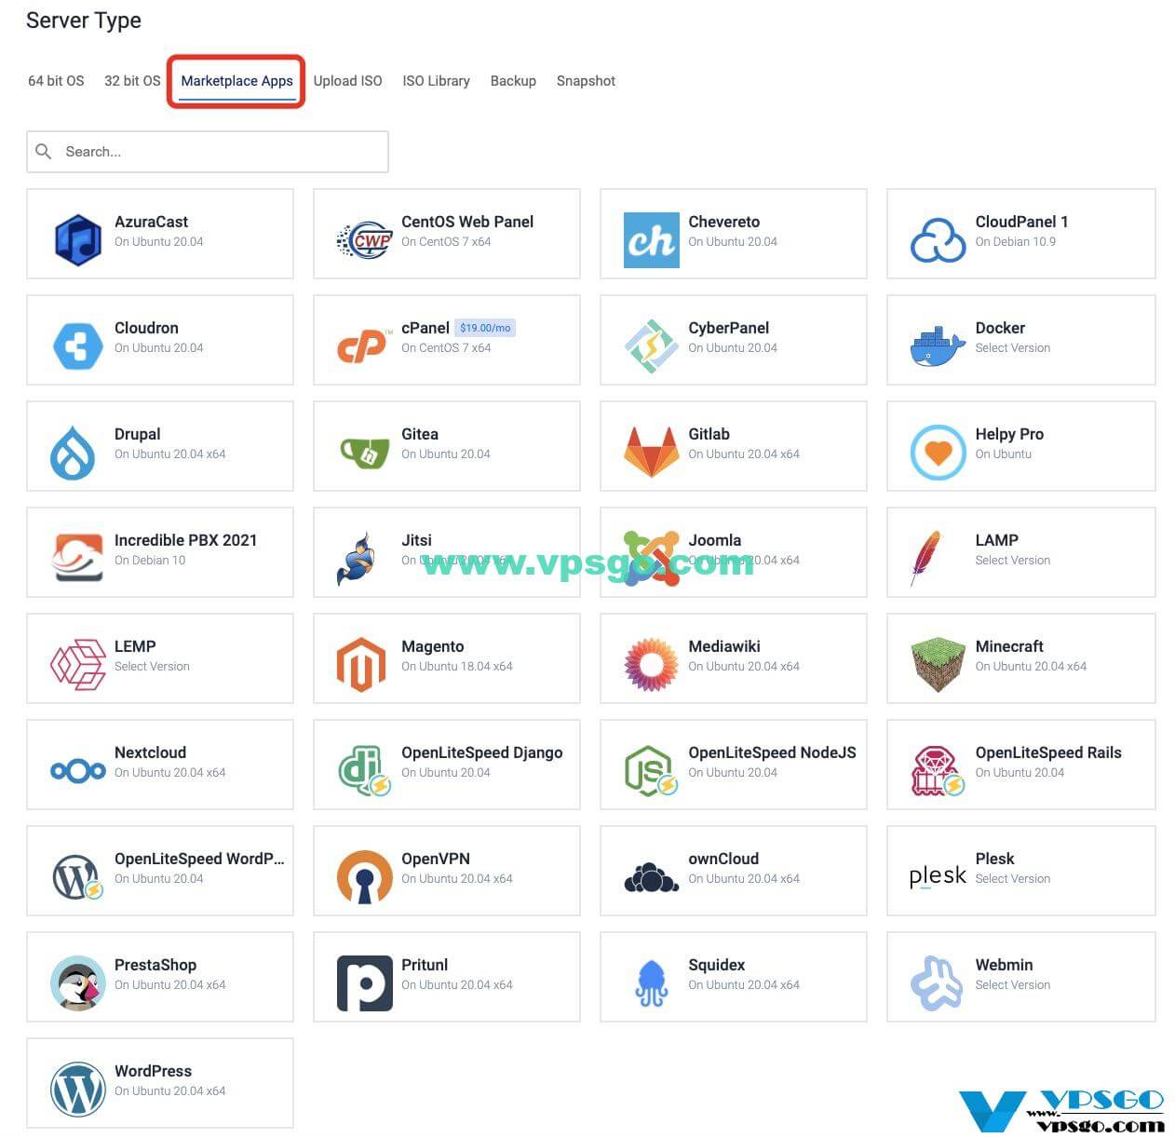
Task: Pick the Magento orange logo
Action: click(x=361, y=665)
